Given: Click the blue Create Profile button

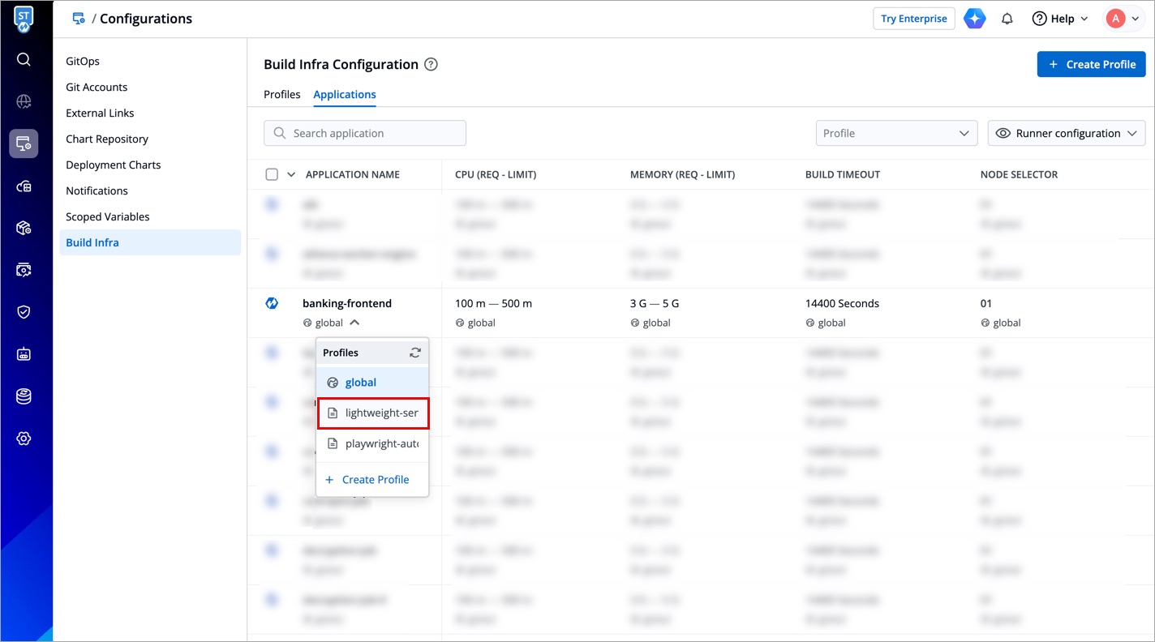Looking at the screenshot, I should tap(1091, 64).
